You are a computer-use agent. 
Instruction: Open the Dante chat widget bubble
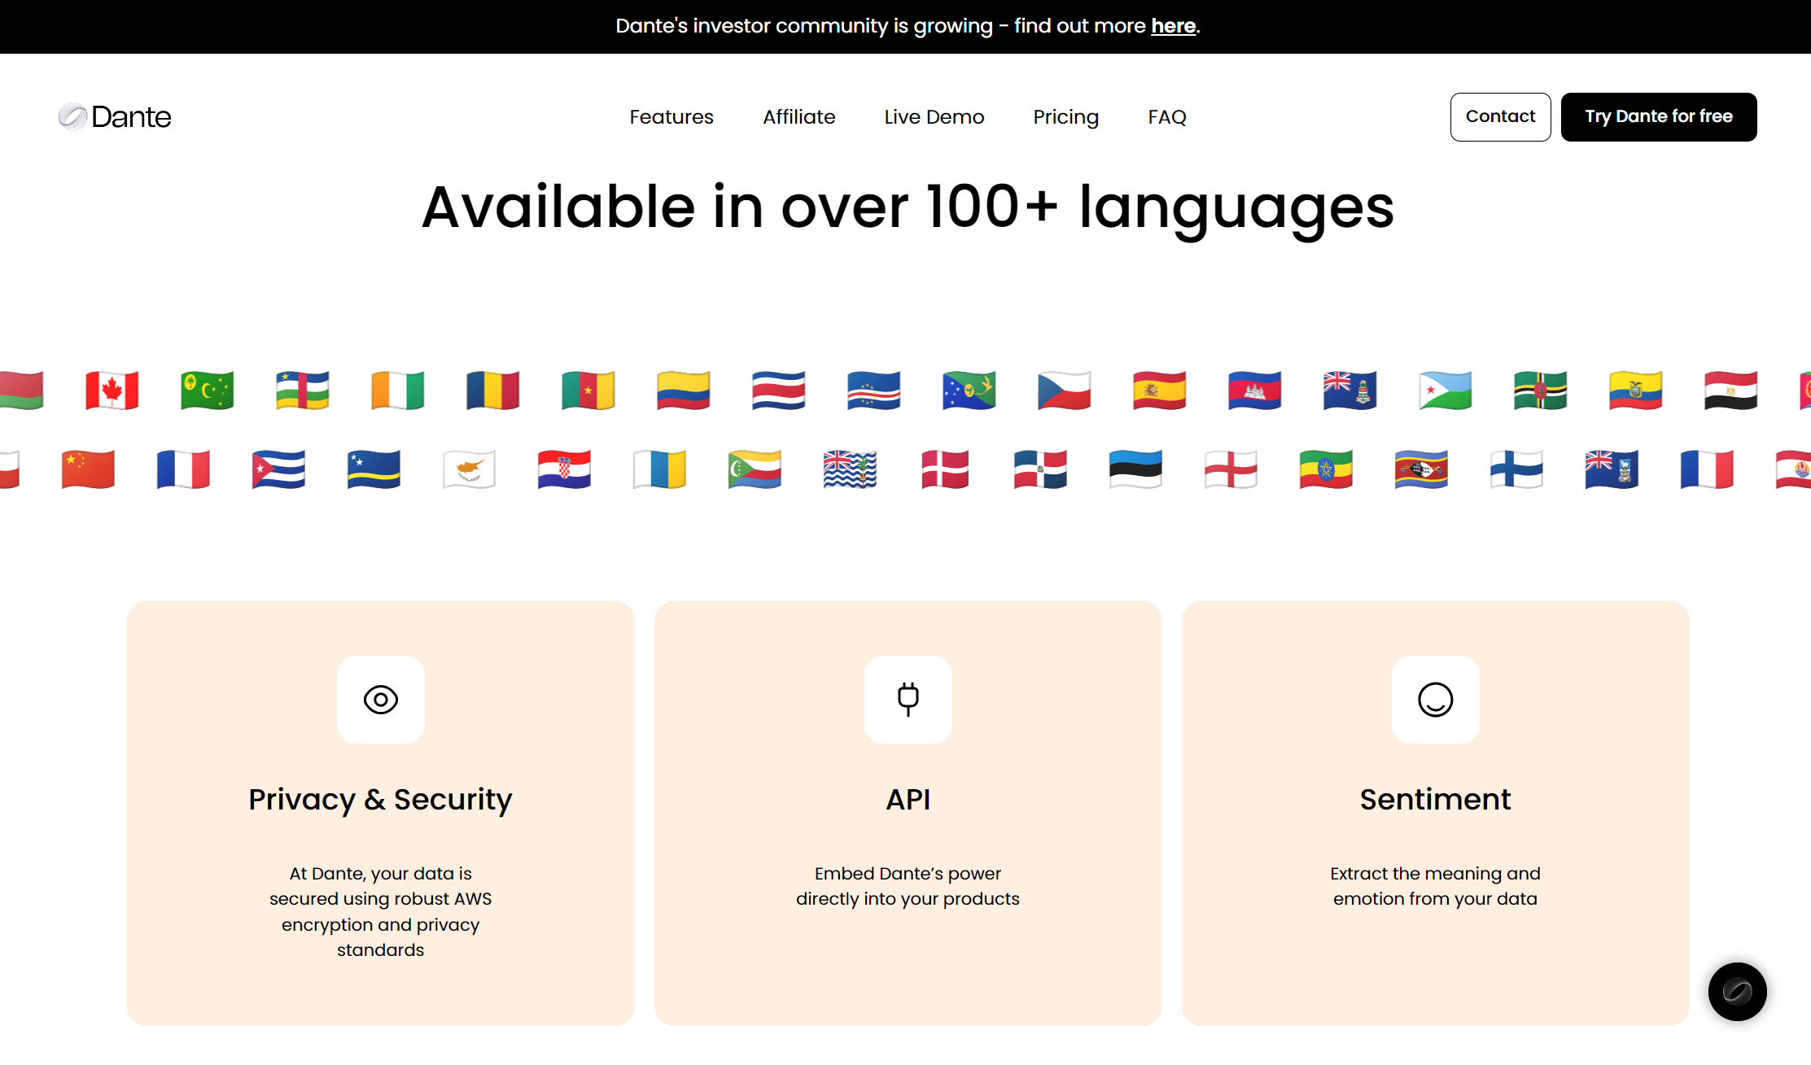[1737, 992]
